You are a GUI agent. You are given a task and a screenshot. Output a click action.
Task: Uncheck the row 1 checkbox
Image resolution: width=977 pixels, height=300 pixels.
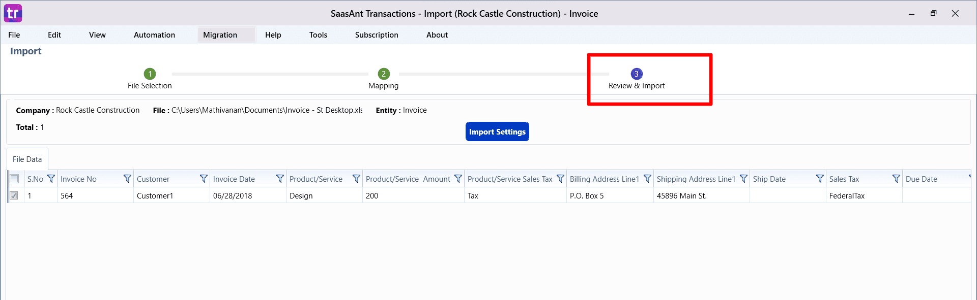pyautogui.click(x=14, y=195)
